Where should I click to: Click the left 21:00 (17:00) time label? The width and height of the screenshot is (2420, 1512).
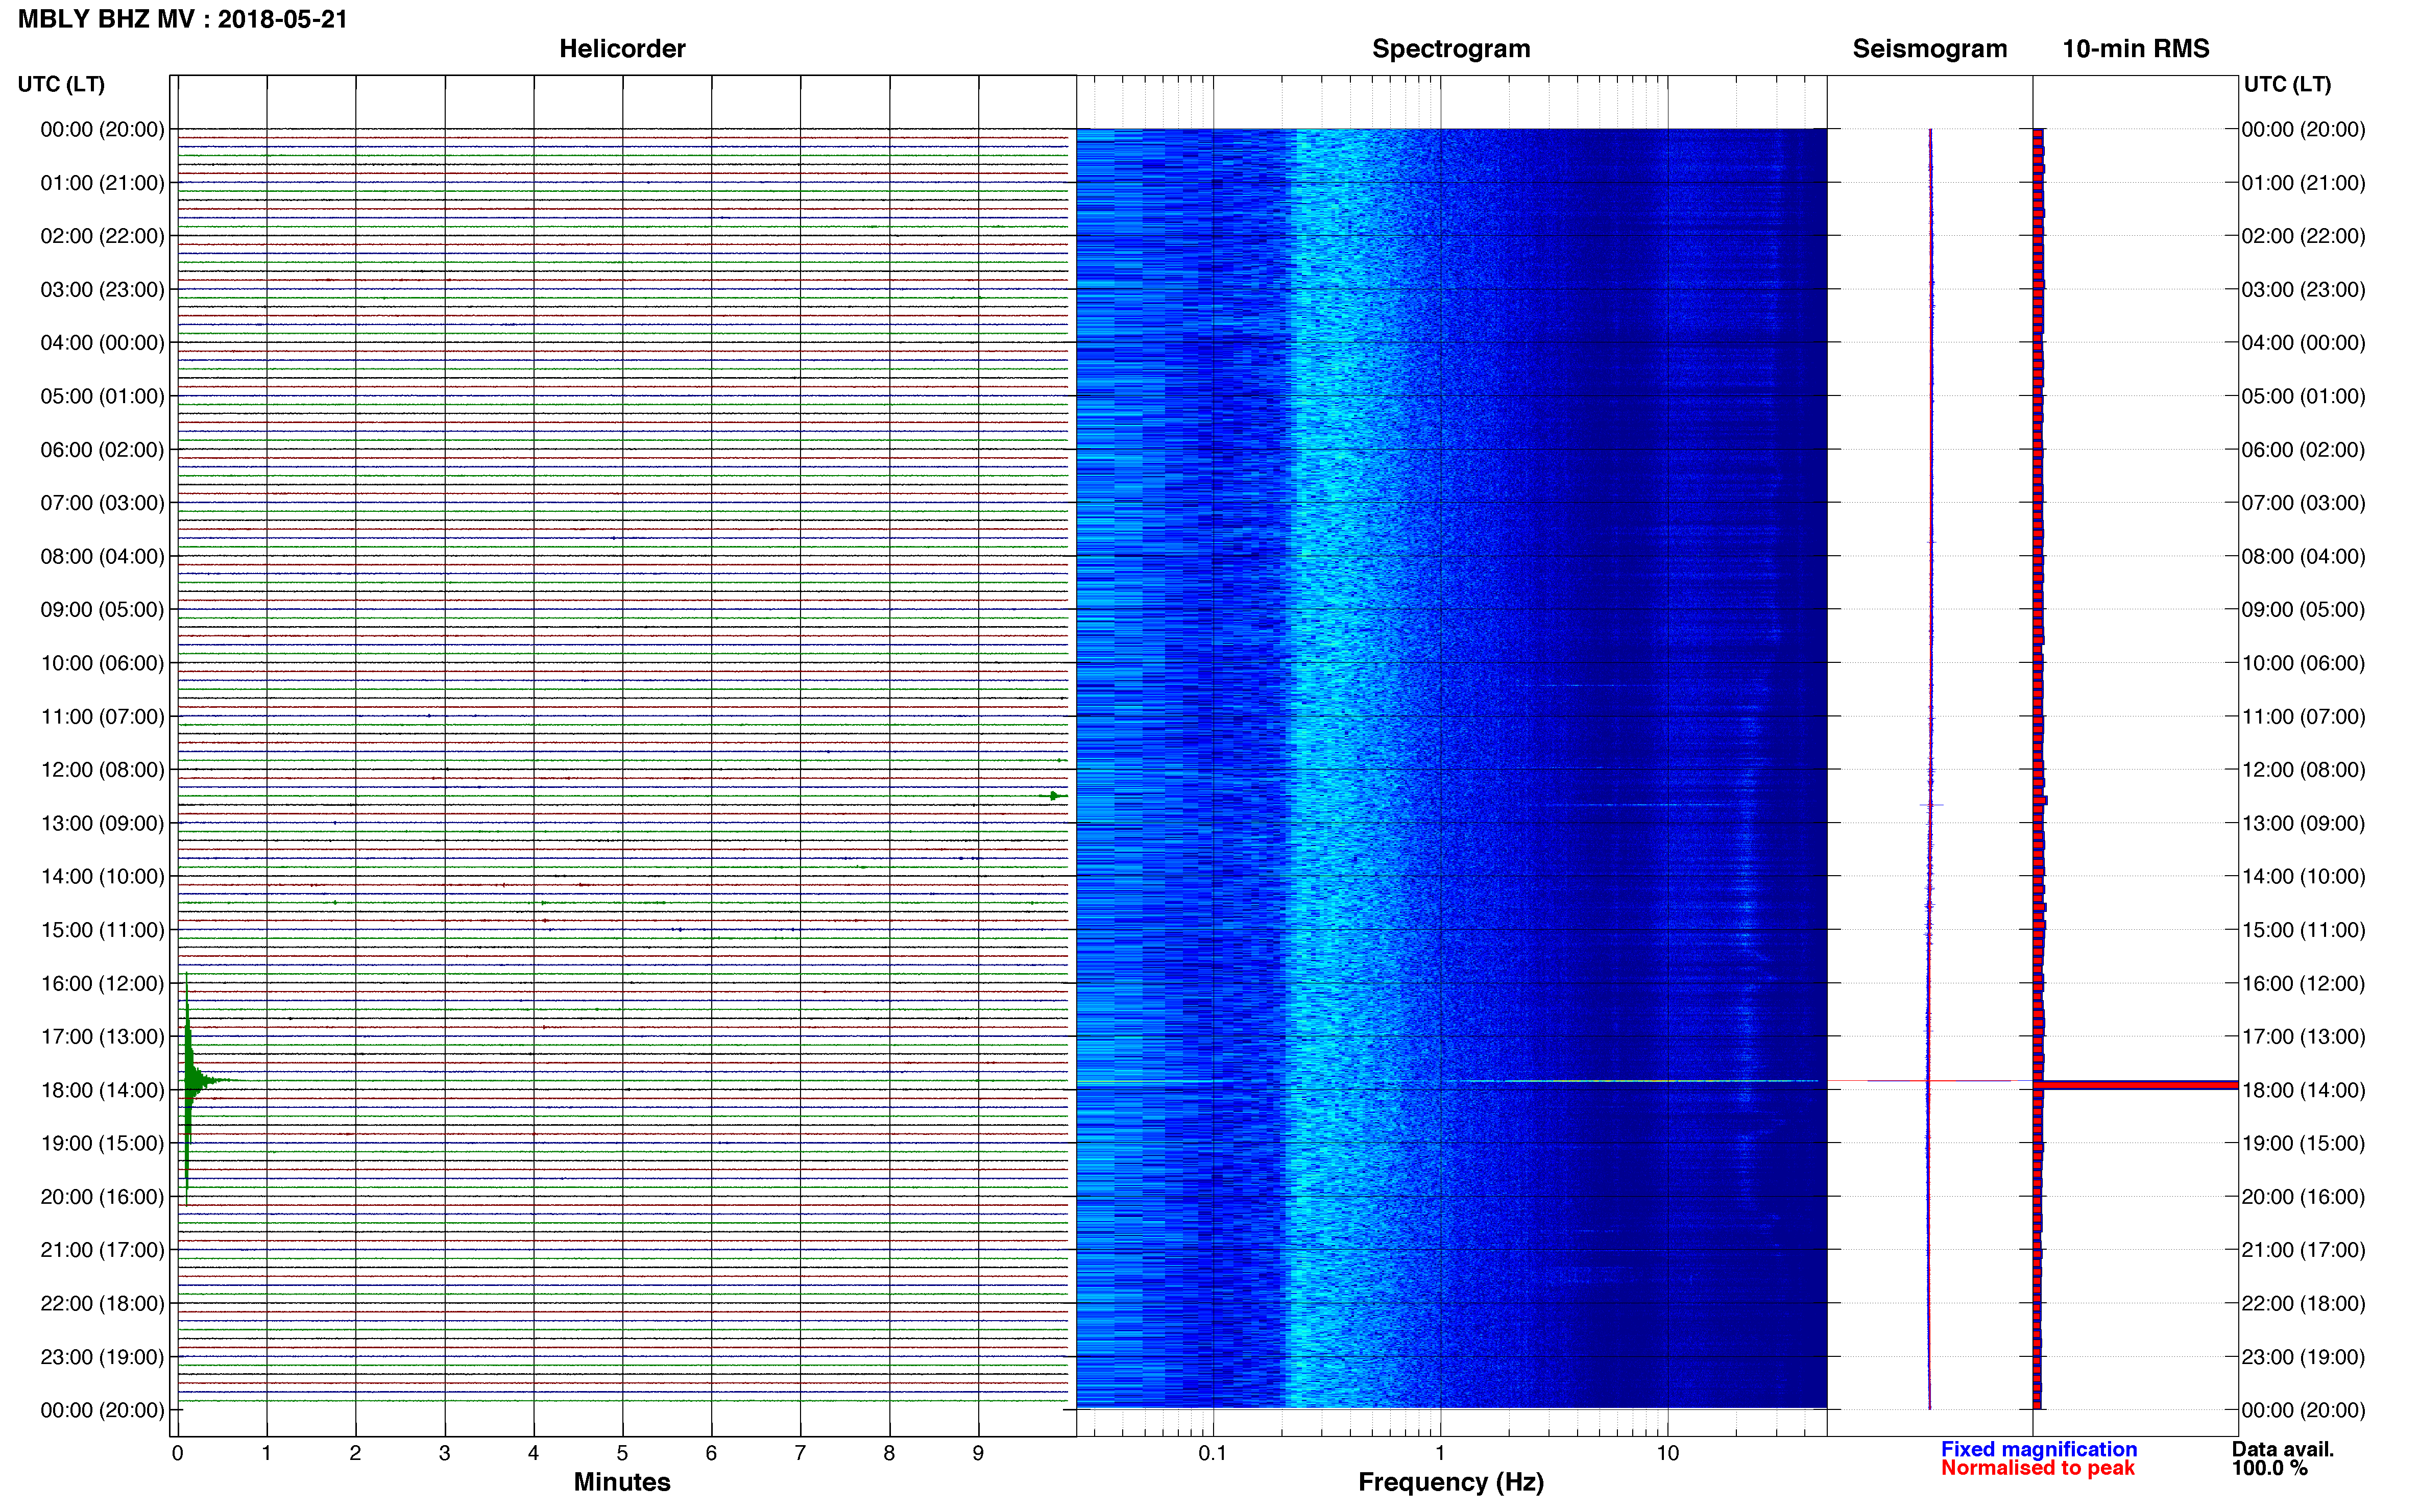click(102, 1250)
